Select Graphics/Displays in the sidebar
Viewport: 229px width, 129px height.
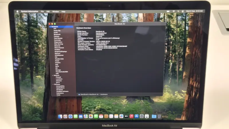(x=61, y=52)
